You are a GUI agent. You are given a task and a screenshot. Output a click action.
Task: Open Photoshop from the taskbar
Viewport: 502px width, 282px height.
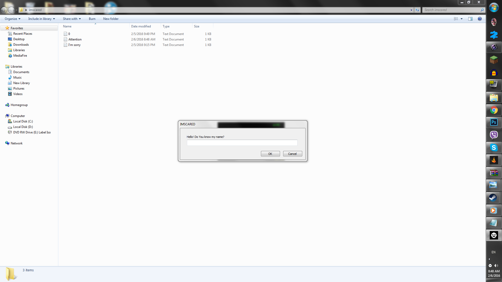click(x=494, y=122)
